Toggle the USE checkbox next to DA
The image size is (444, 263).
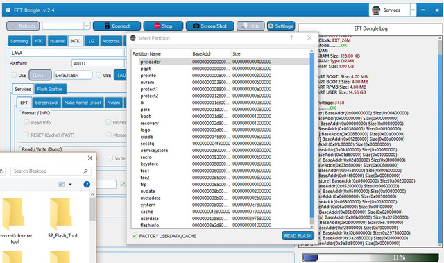point(14,75)
